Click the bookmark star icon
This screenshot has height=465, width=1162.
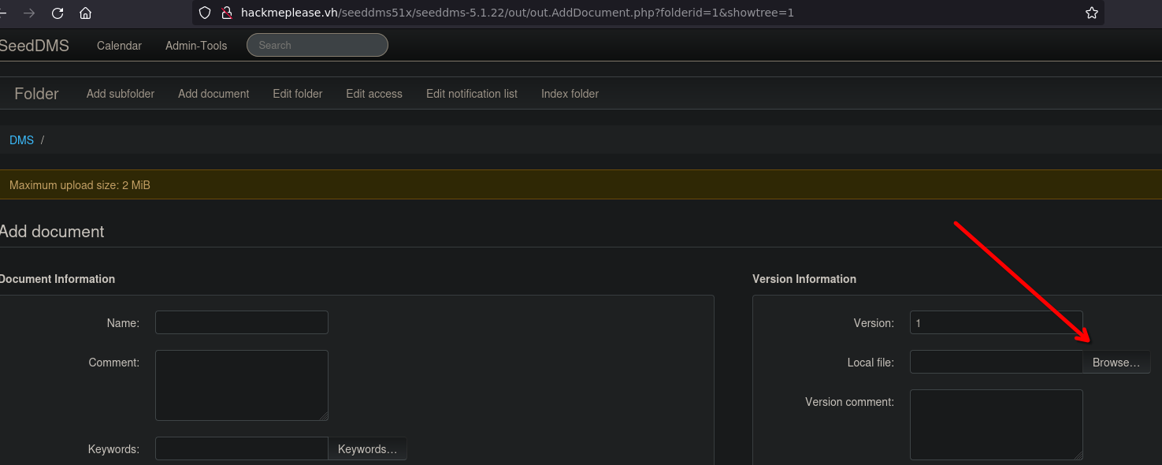(1091, 13)
